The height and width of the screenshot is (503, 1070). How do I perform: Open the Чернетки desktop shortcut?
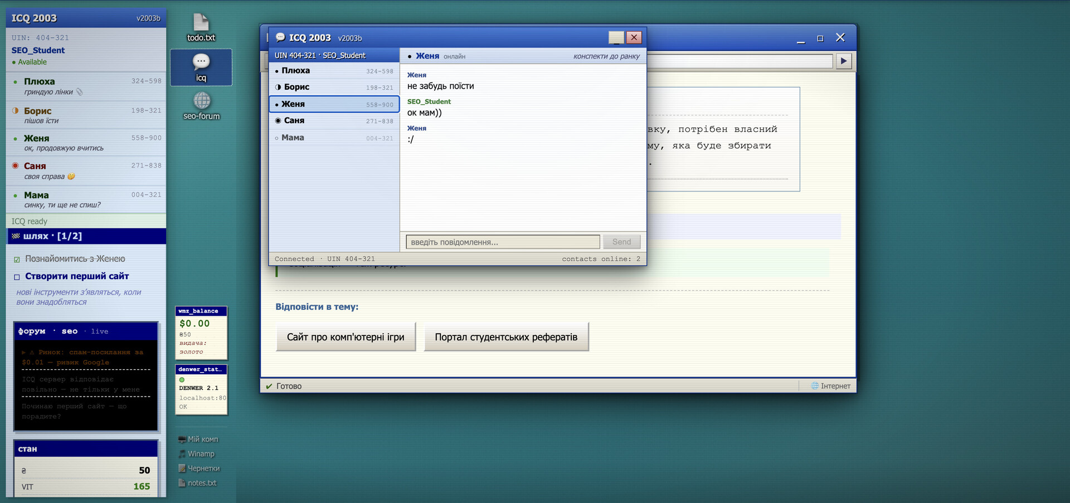click(199, 468)
